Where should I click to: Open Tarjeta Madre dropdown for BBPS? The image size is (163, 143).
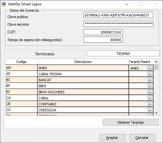150,86
